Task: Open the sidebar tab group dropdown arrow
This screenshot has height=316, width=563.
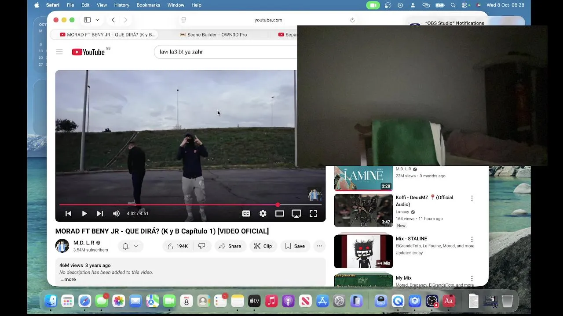Action: [x=97, y=20]
